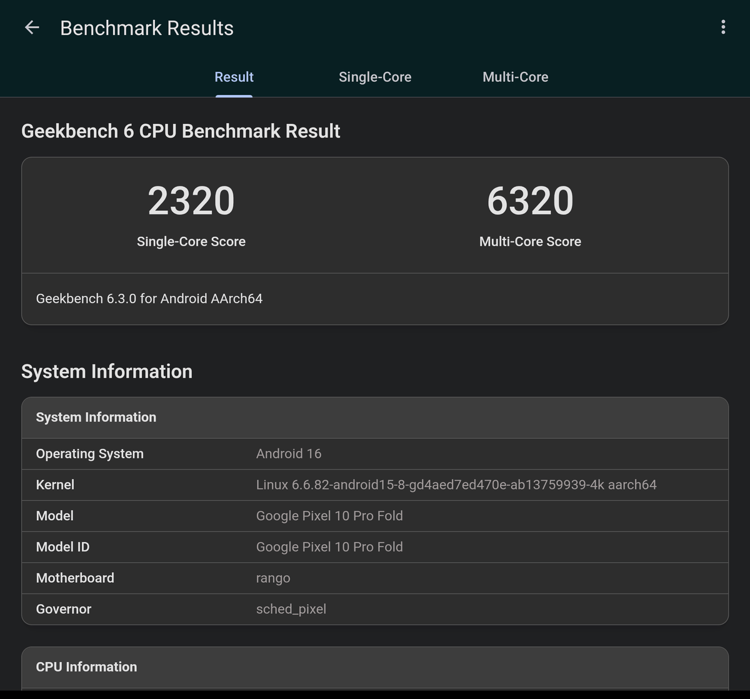
Task: Tap the Benchmark Results title
Action: 147,28
